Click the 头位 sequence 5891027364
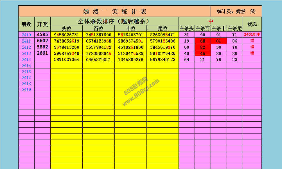282x169 pixels. coord(67,60)
